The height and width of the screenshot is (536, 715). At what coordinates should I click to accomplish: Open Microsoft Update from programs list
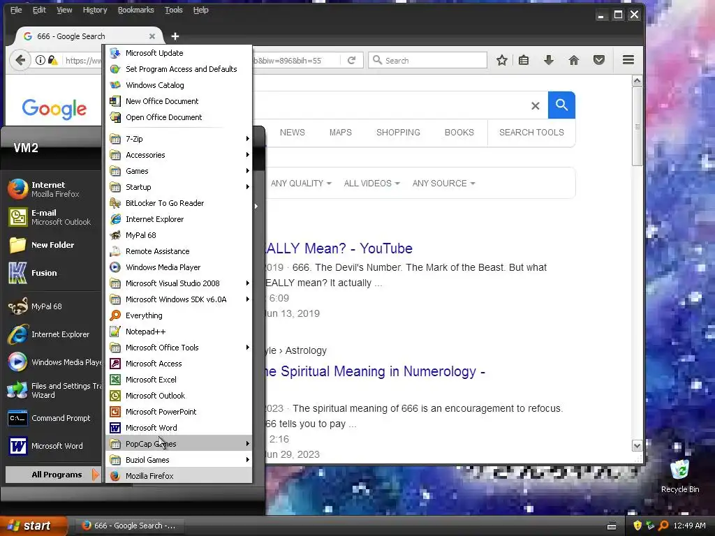coord(178,53)
